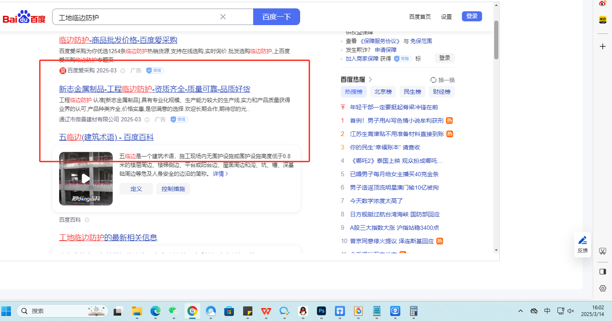Show hidden system tray icons
Viewport: 612px width, 321px height.
click(521, 311)
